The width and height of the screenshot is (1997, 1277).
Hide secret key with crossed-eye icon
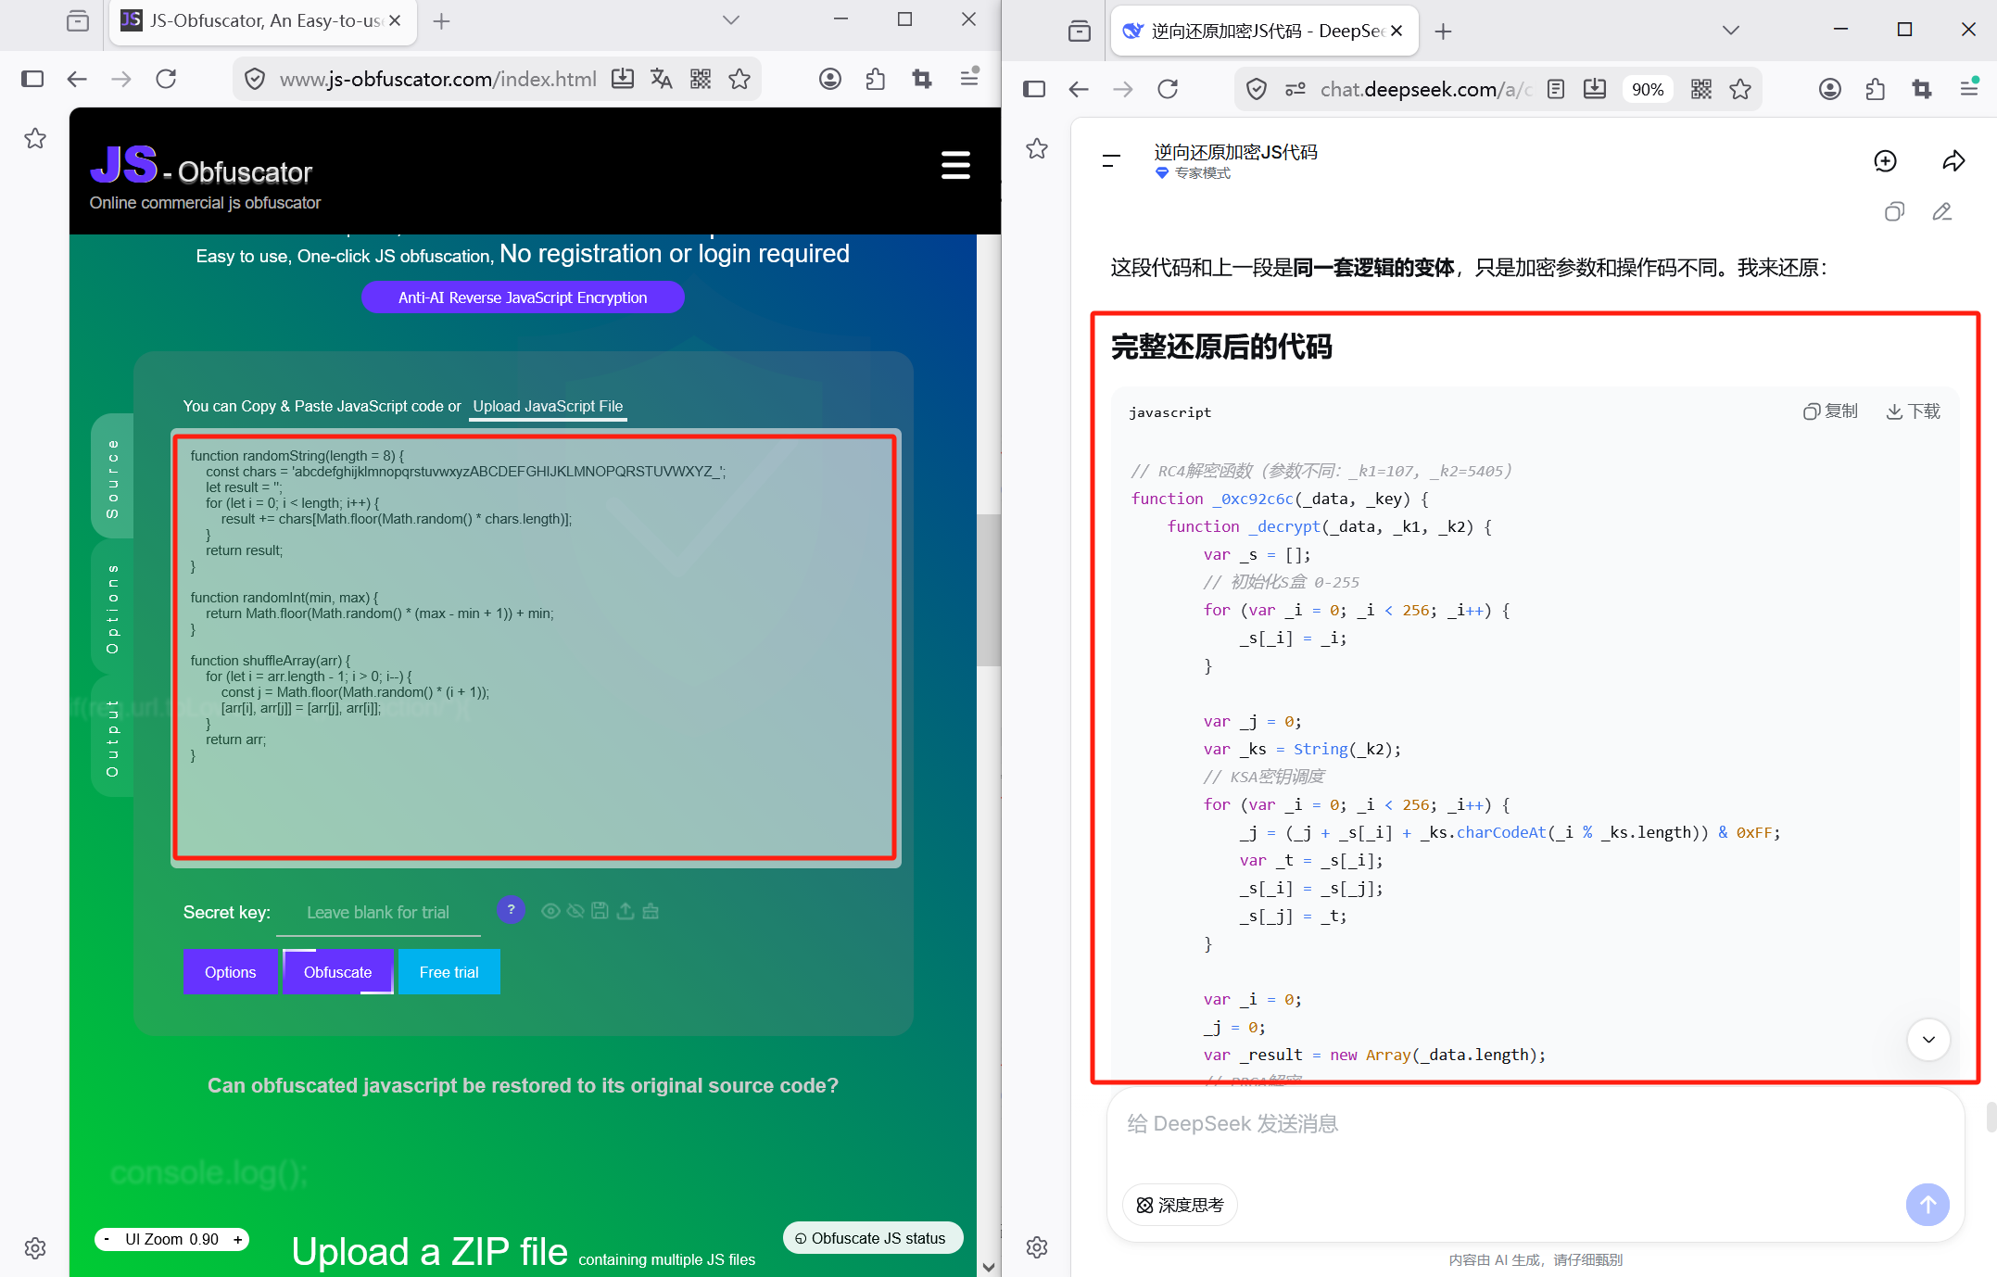tap(575, 911)
